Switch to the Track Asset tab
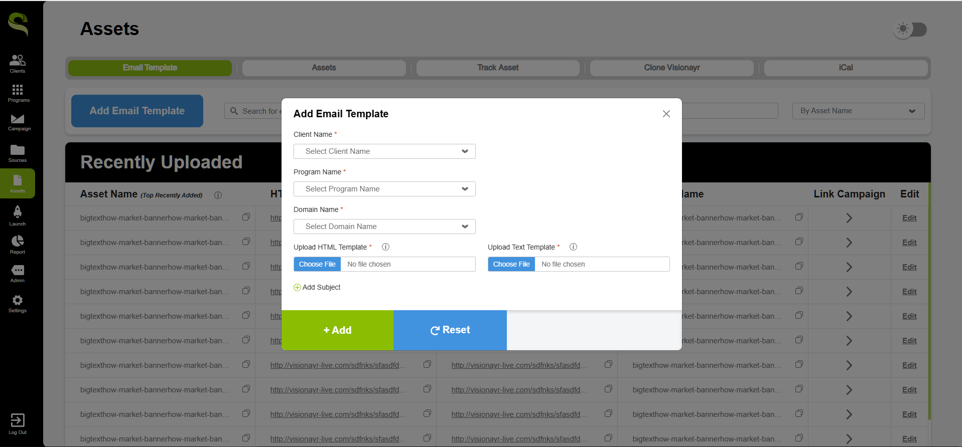The image size is (962, 447). point(497,68)
